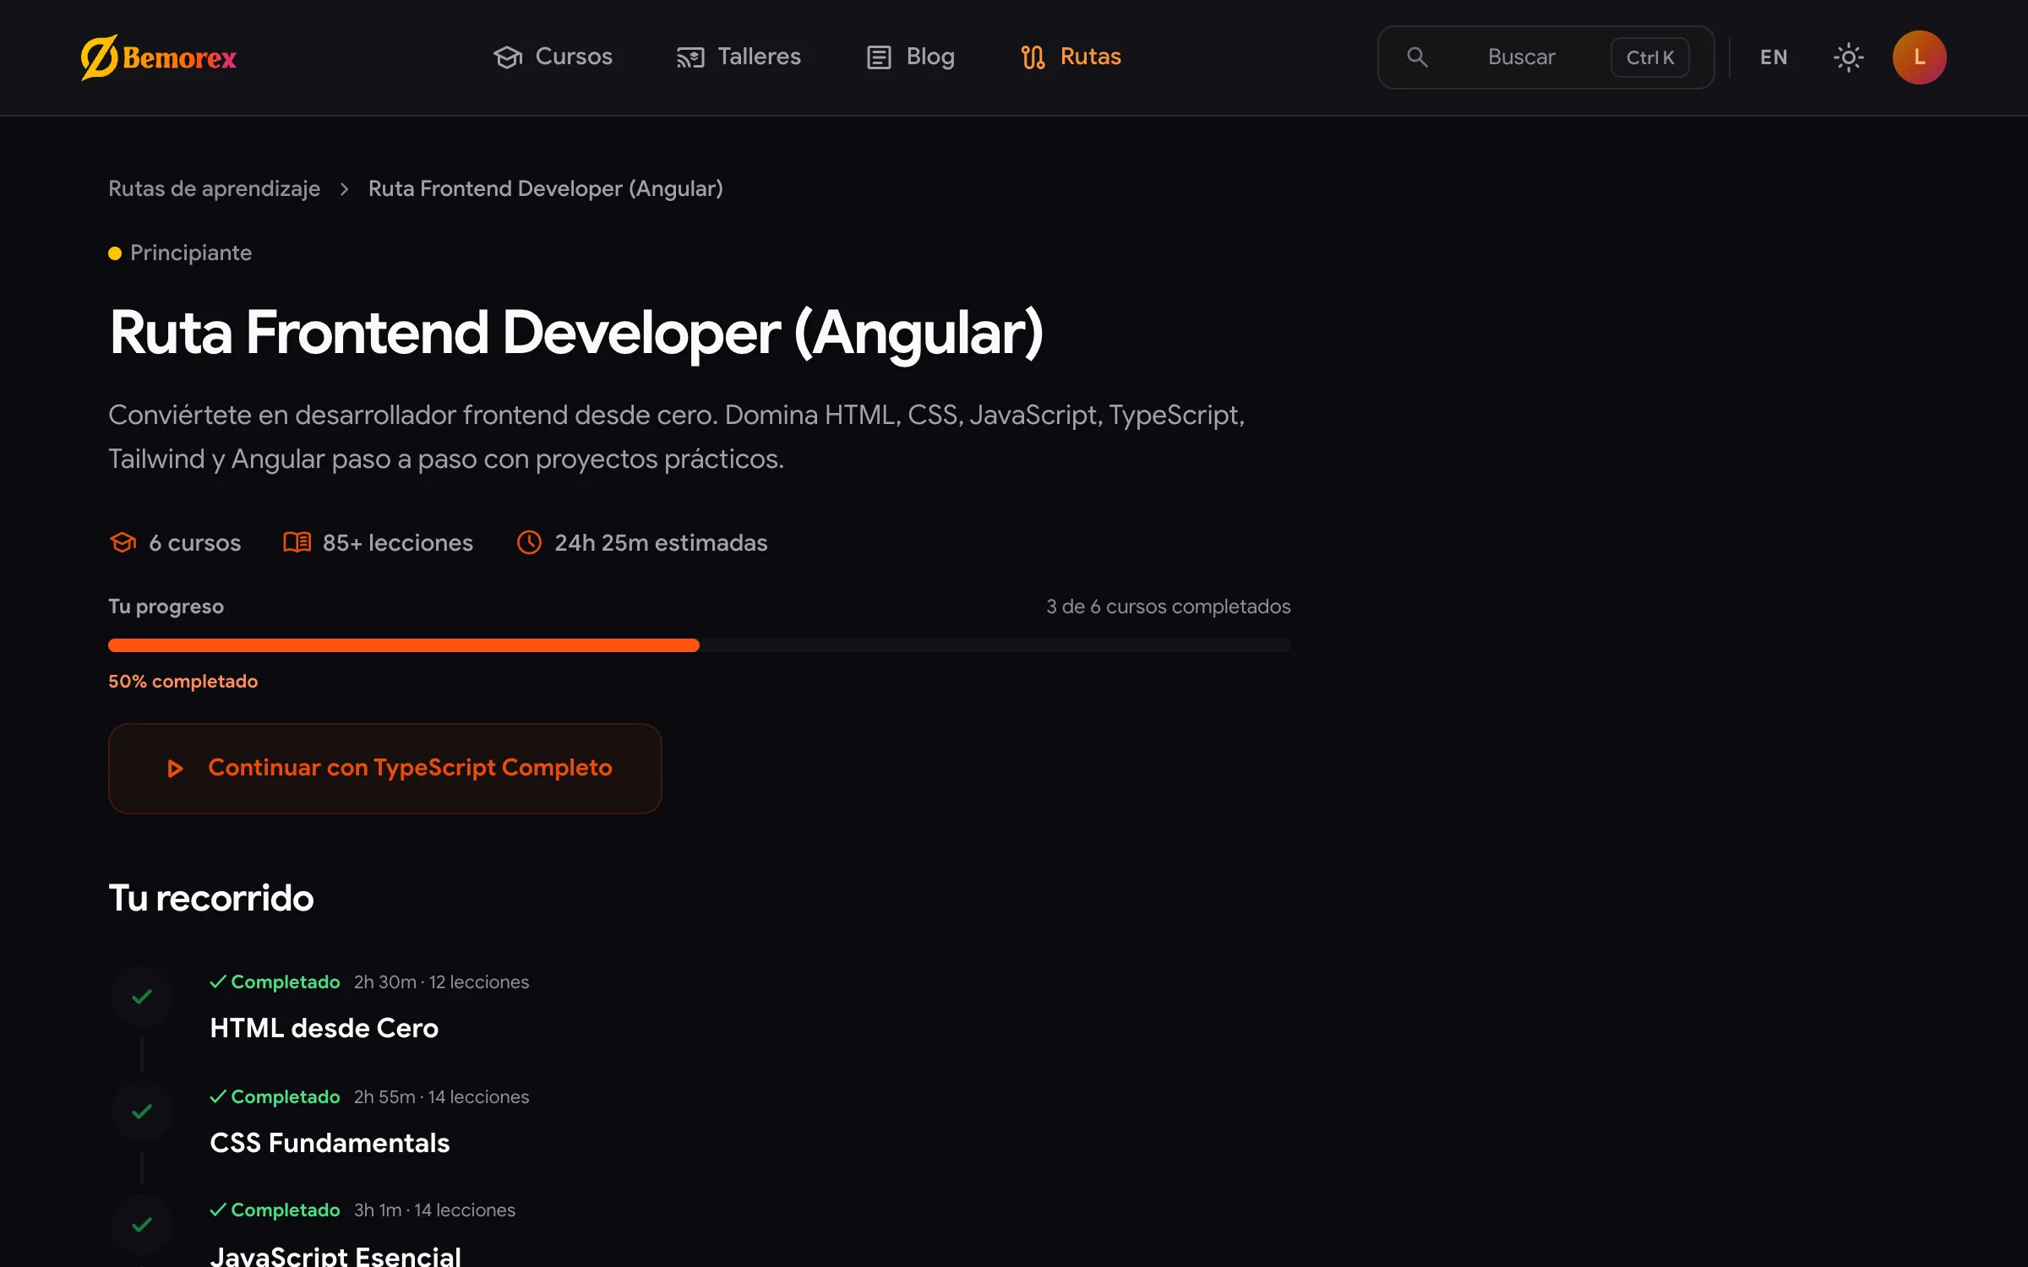Viewport: 2028px width, 1267px height.
Task: Go to the Blog page
Action: pyautogui.click(x=911, y=57)
